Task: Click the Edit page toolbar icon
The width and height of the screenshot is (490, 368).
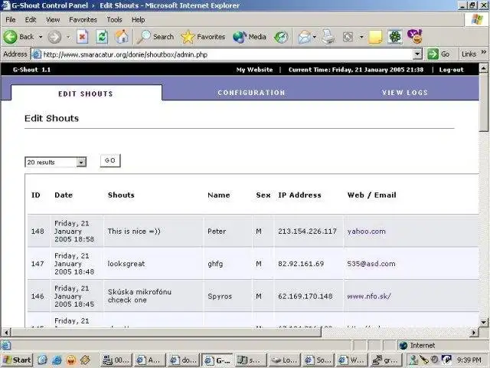Action: pyautogui.click(x=348, y=37)
